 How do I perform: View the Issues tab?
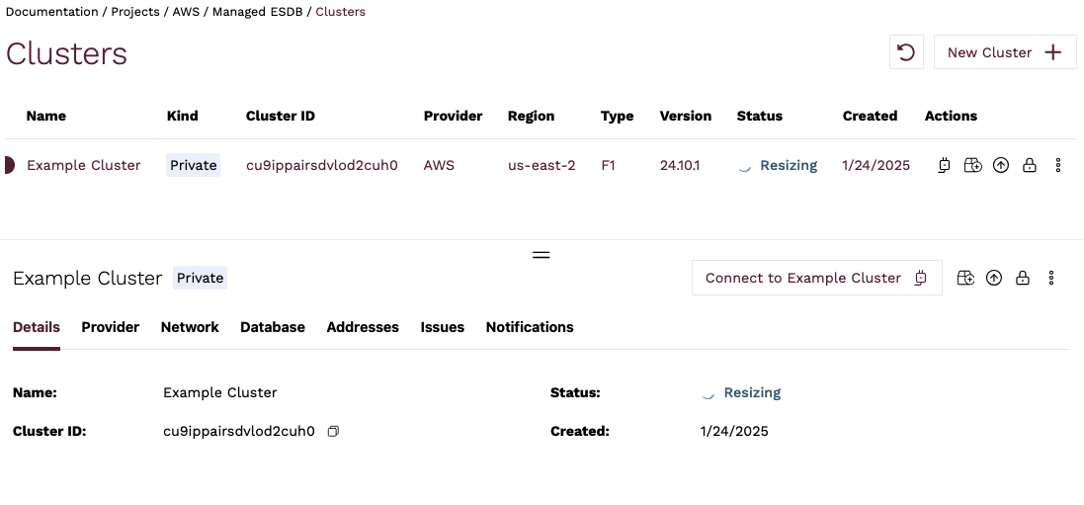click(x=442, y=327)
